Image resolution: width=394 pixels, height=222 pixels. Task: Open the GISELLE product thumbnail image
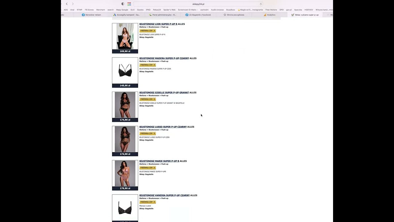tap(125, 105)
